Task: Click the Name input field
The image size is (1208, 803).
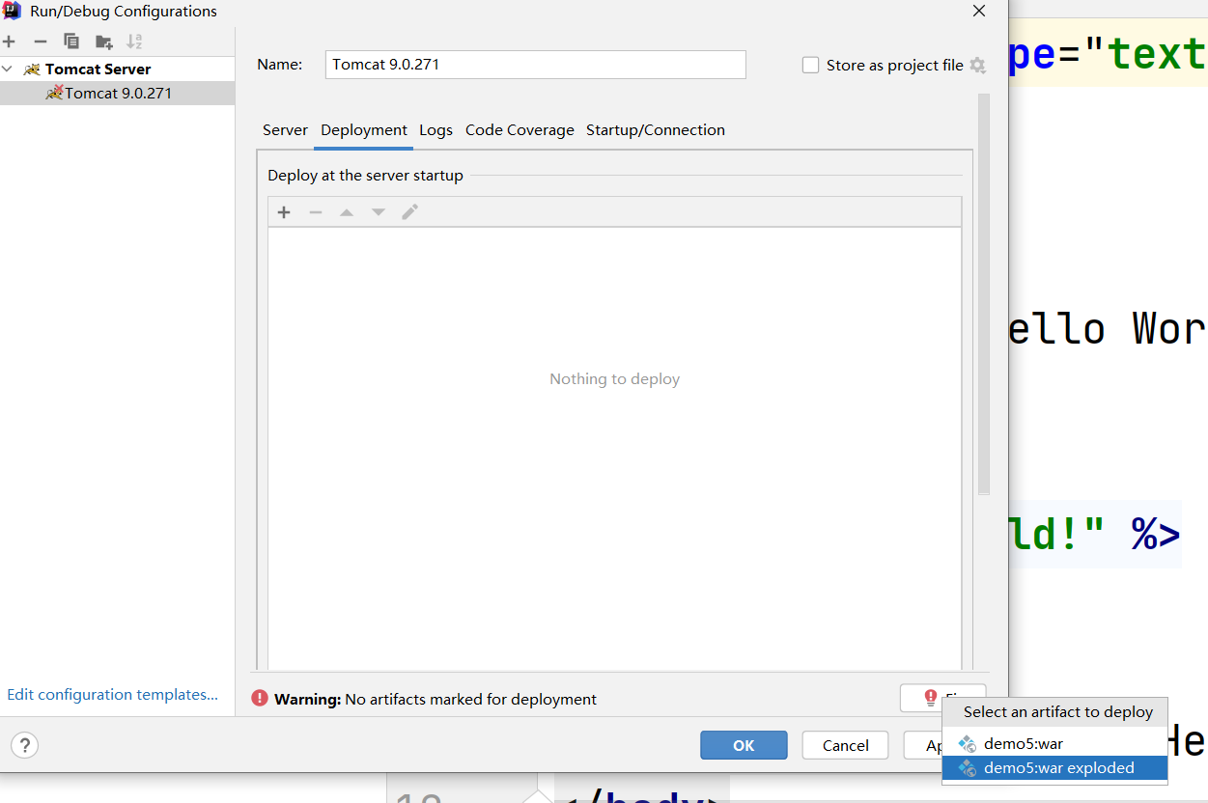Action: click(x=536, y=65)
